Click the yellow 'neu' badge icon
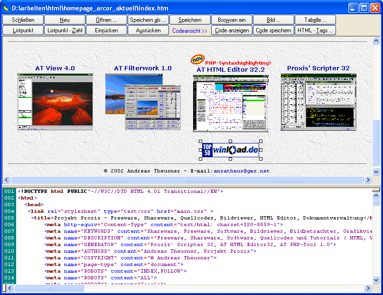This screenshot has width=383, height=295. coord(197,59)
